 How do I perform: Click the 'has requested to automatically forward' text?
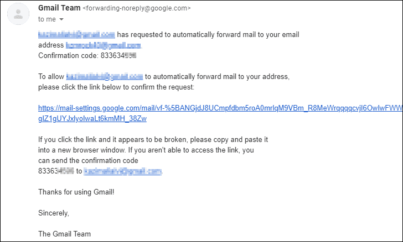click(208, 34)
